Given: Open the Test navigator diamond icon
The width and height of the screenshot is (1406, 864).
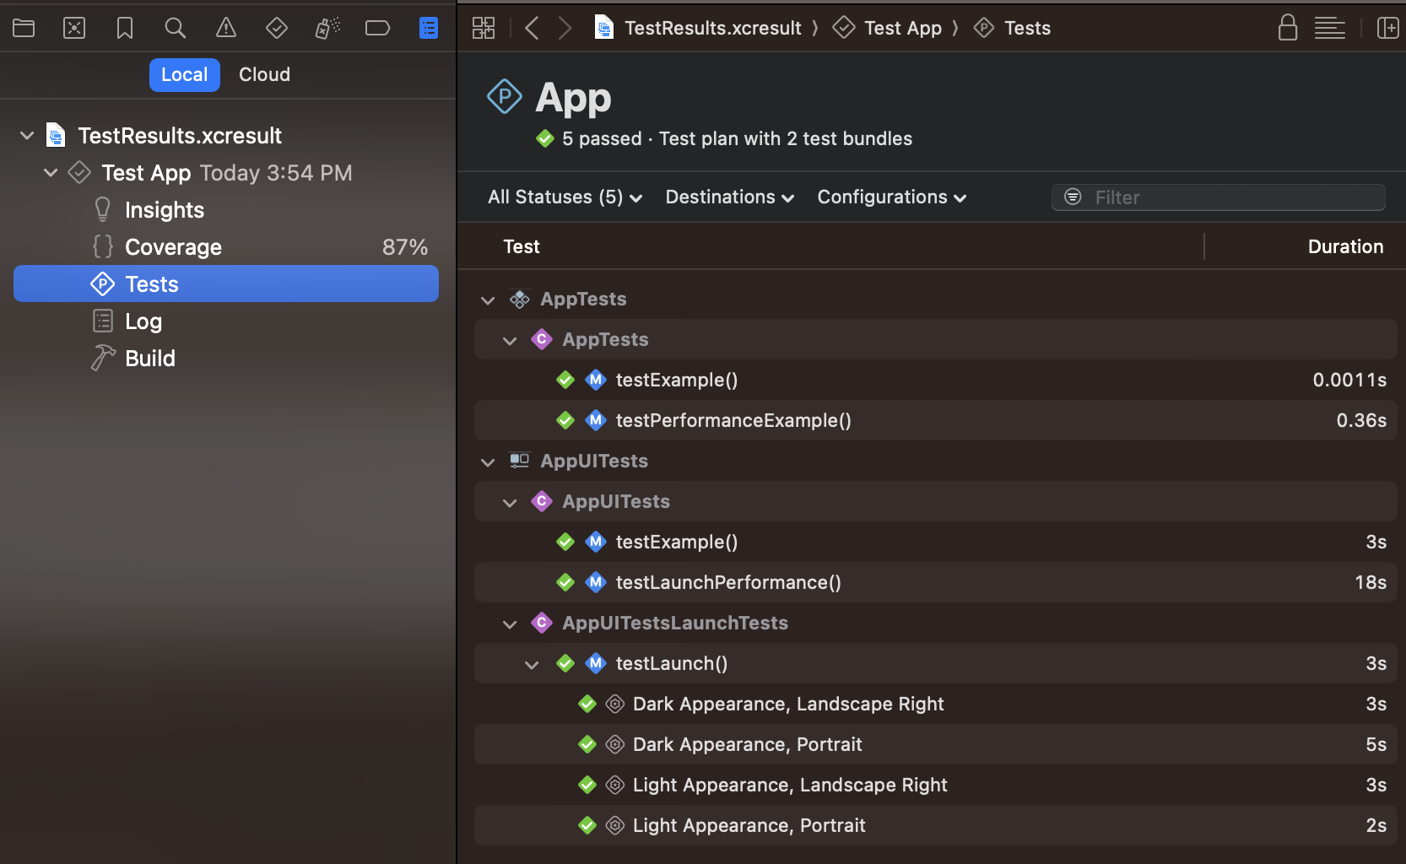Looking at the screenshot, I should click(x=277, y=28).
